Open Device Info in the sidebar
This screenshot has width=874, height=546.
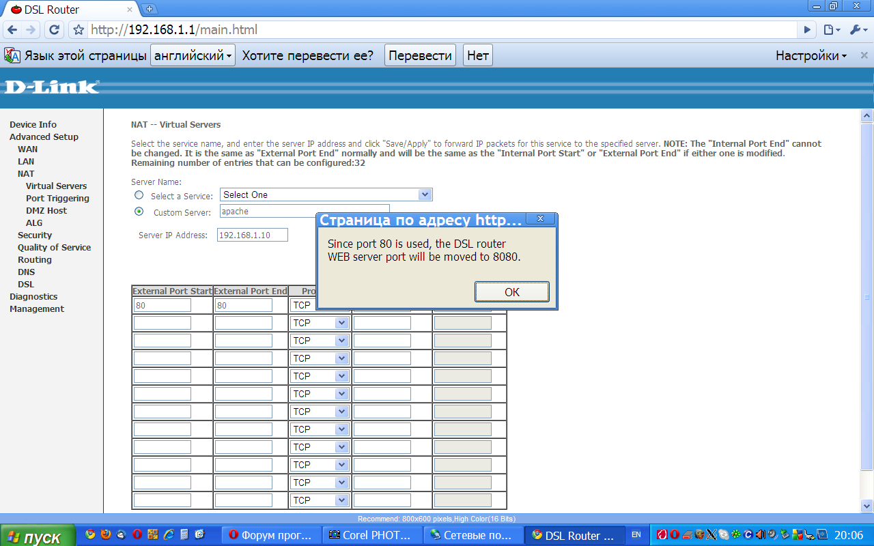click(33, 125)
